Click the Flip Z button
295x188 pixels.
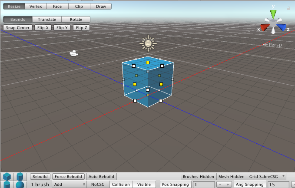click(82, 28)
